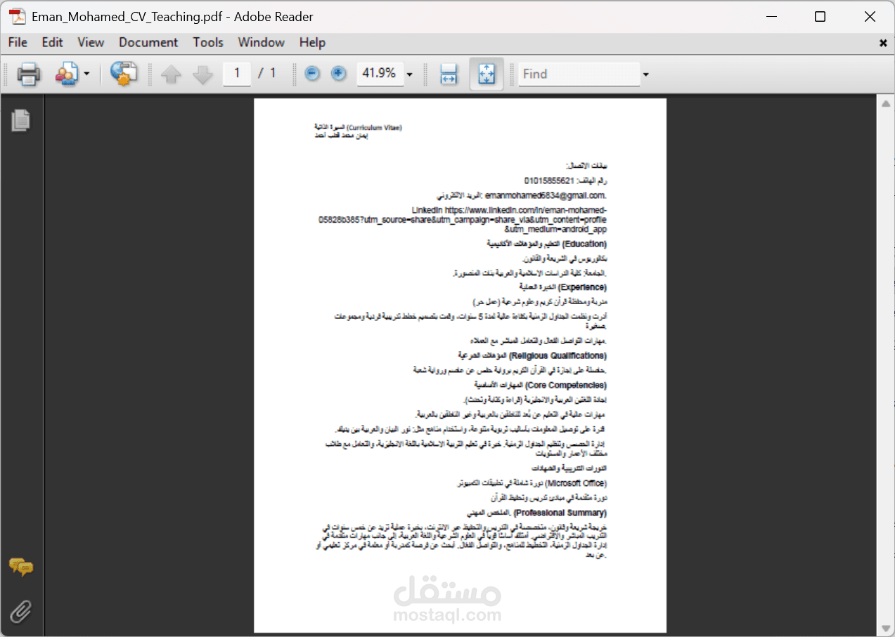Open the Tools menu
The width and height of the screenshot is (895, 637).
(208, 42)
